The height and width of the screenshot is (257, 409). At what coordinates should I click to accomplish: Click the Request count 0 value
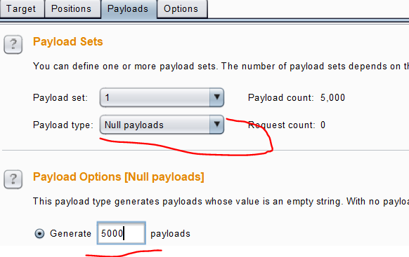point(323,125)
